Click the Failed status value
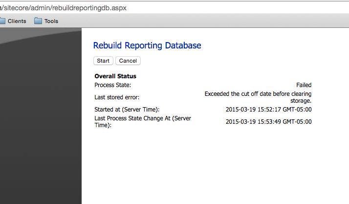Image resolution: width=349 pixels, height=204 pixels. (304, 85)
